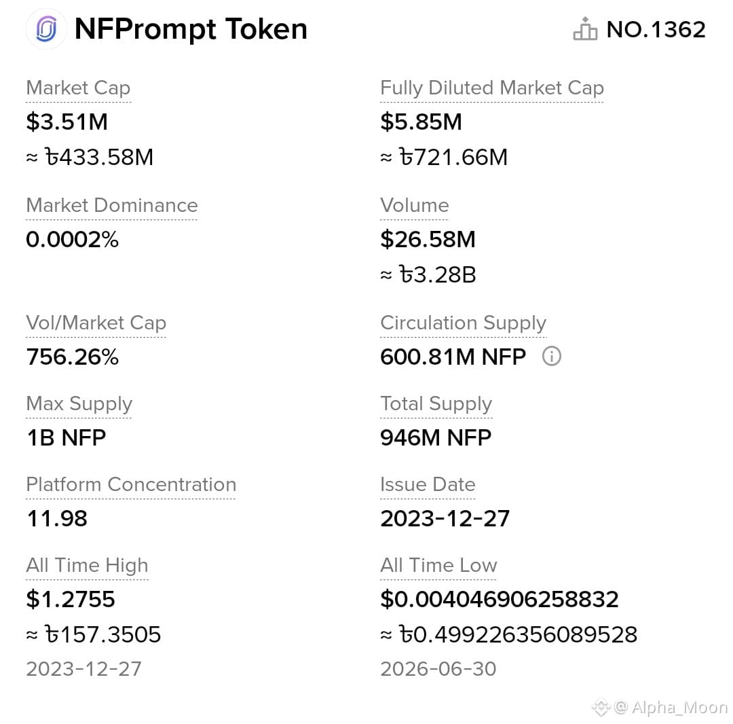Click the Issue Date label
The image size is (733, 724).
[428, 484]
